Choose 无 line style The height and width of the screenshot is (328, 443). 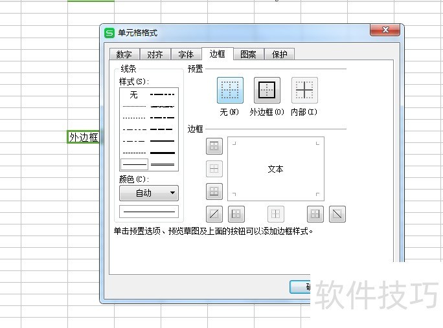[x=134, y=94]
